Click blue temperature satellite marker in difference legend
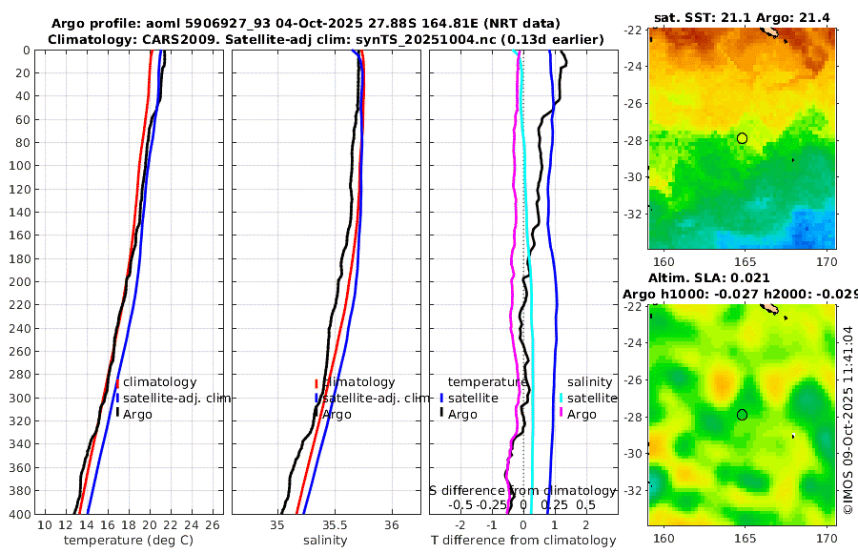The image size is (858, 553). (x=441, y=398)
